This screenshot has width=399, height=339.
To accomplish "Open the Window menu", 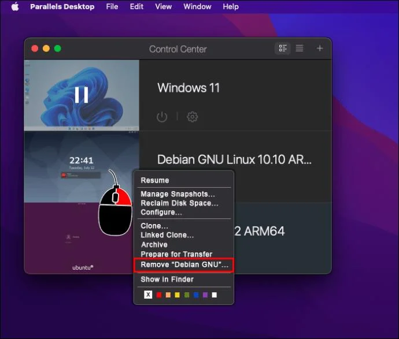I will pos(197,6).
